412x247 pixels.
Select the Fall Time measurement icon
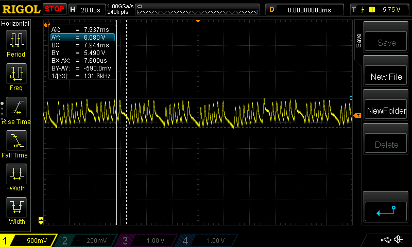[16, 140]
